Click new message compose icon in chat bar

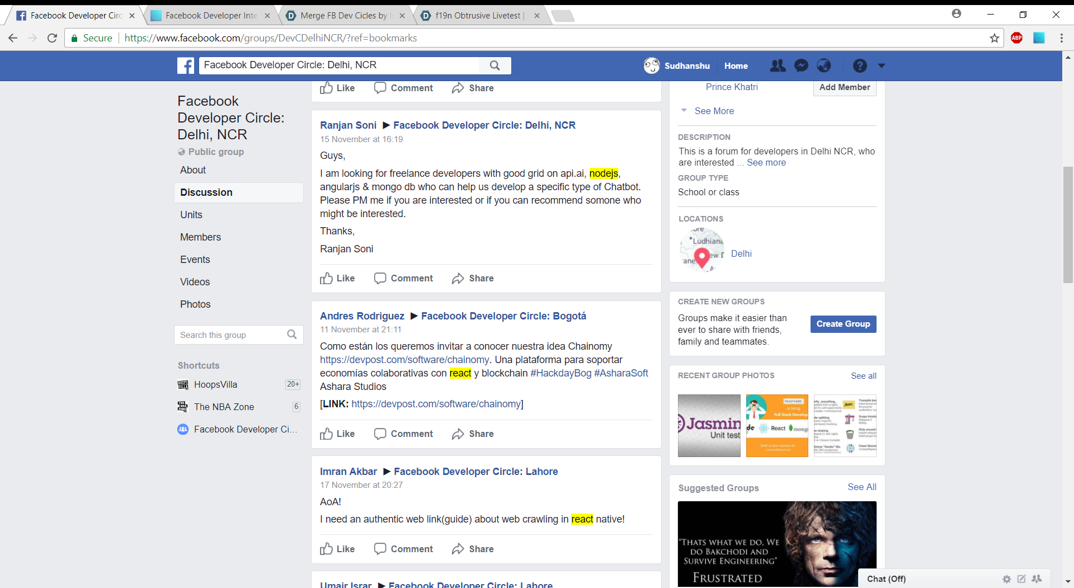[x=1021, y=579]
